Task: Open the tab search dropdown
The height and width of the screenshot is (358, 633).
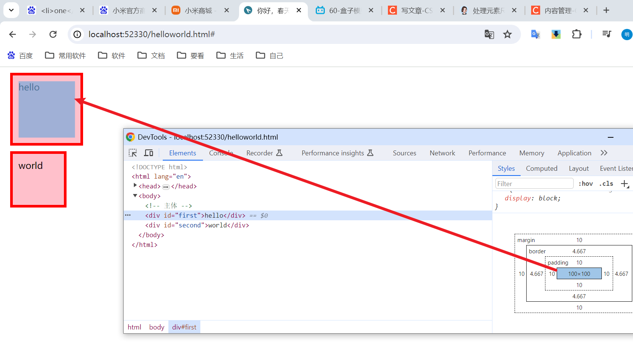Action: coord(11,11)
